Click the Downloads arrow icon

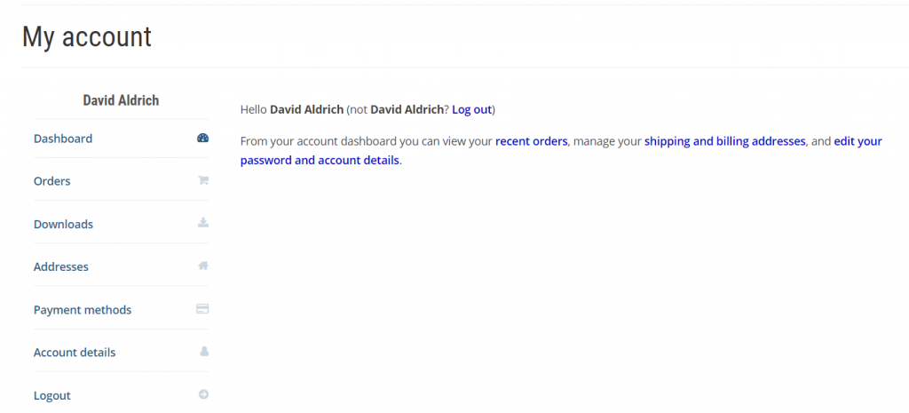tap(202, 224)
